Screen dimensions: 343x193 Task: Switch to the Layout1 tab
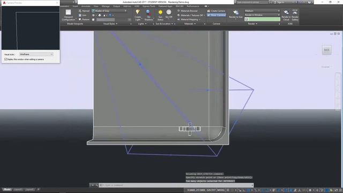click(18, 189)
